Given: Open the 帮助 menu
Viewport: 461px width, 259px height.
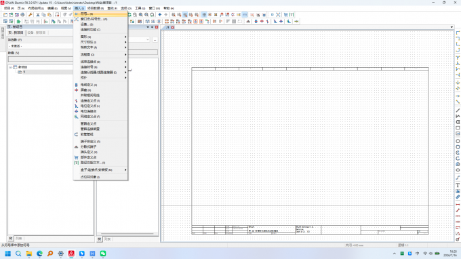Looking at the screenshot, I should tap(168, 8).
